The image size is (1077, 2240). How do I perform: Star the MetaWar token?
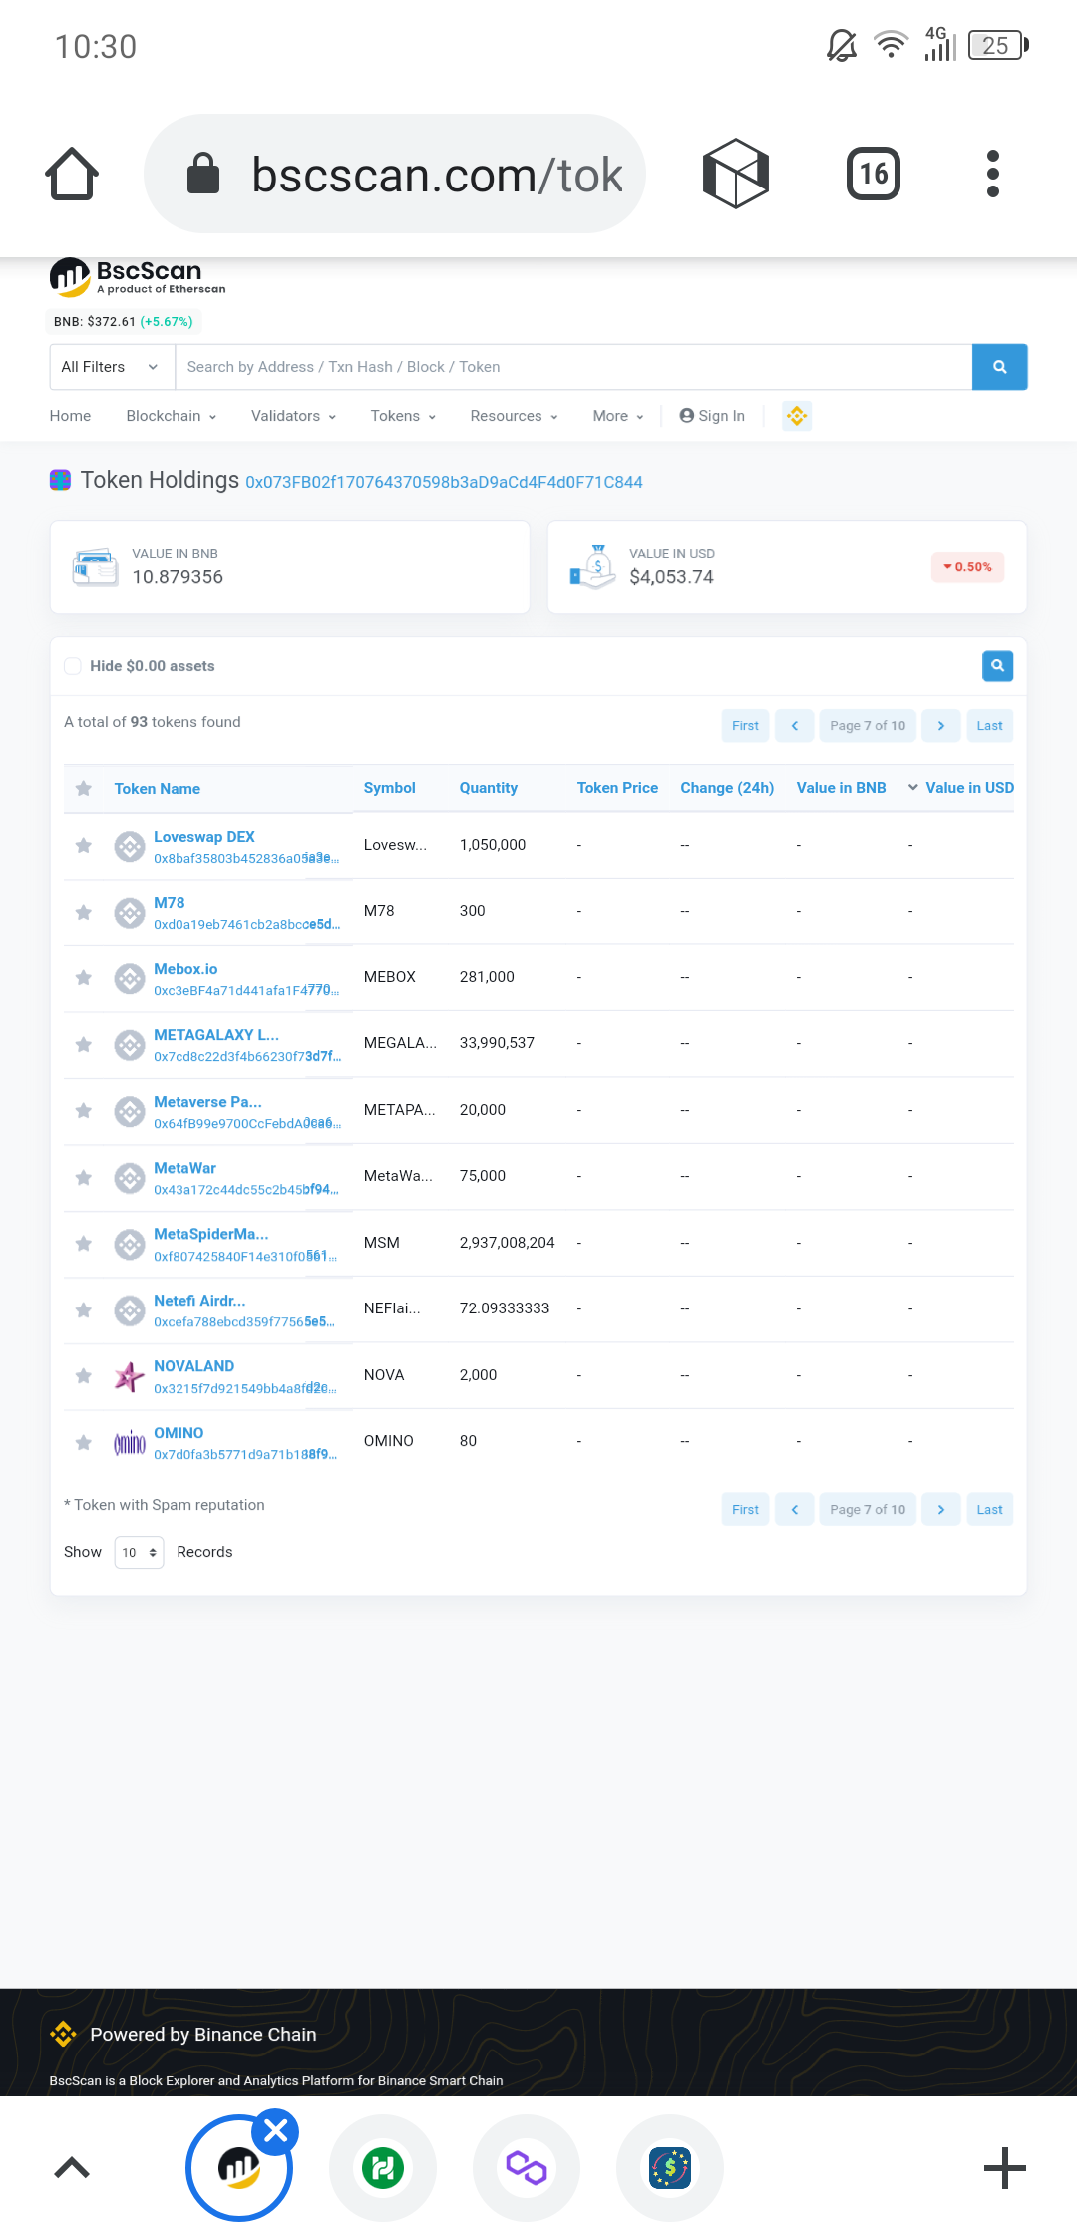(x=84, y=1178)
